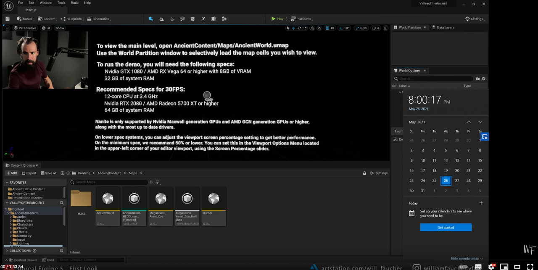Click the AncientContent breadcrumb segment

click(109, 173)
